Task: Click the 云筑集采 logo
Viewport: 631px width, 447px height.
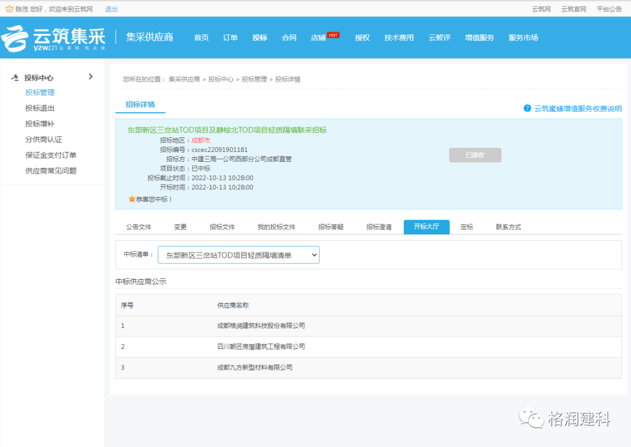Action: tap(54, 38)
